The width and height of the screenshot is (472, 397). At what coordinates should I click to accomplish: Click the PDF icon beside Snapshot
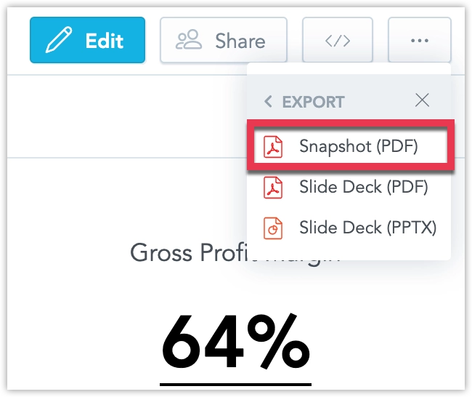click(273, 146)
